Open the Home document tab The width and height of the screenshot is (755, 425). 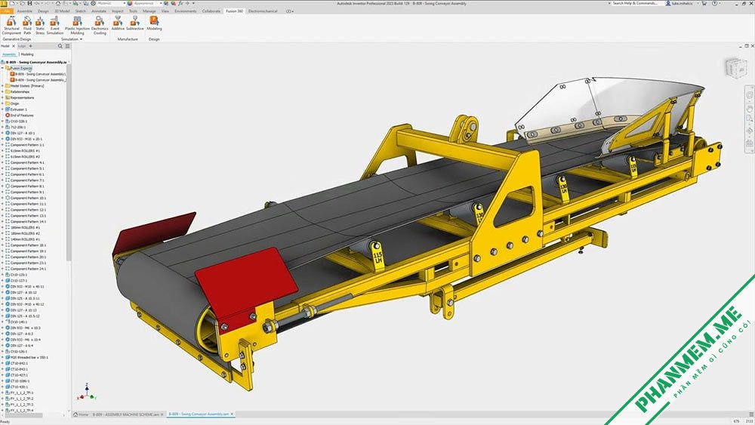(81, 414)
